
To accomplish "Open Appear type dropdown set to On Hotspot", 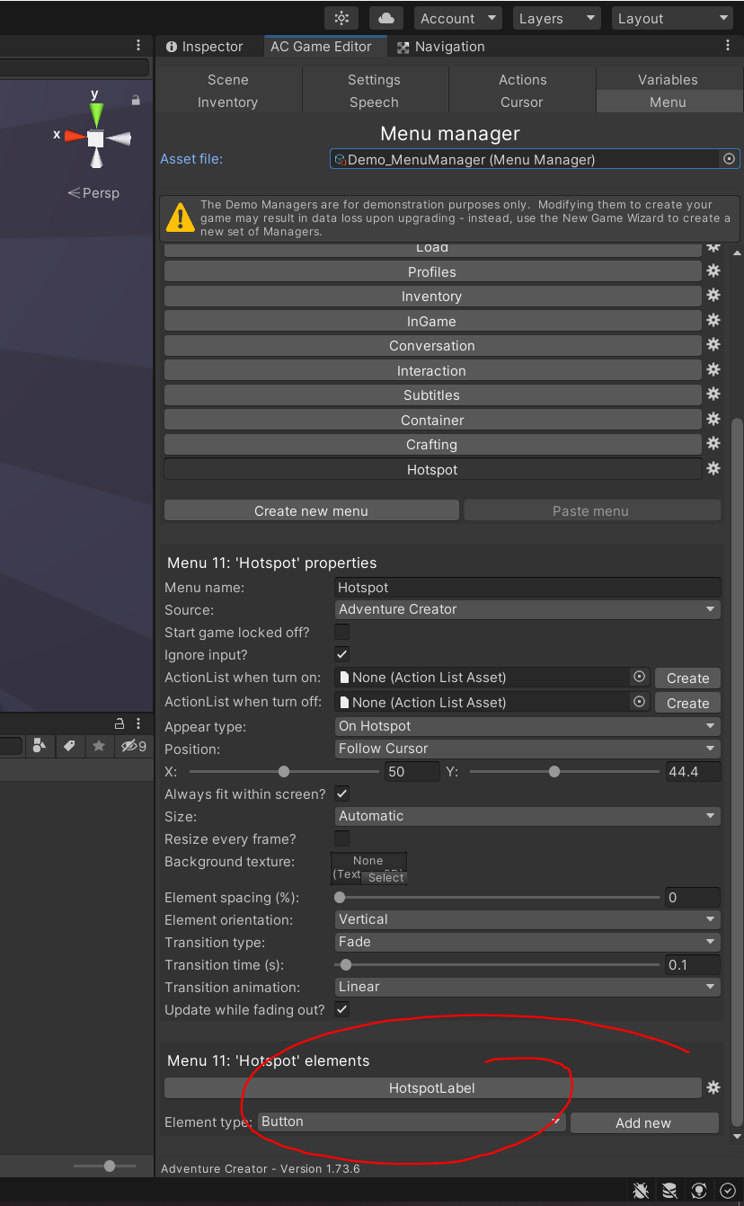I will [527, 726].
